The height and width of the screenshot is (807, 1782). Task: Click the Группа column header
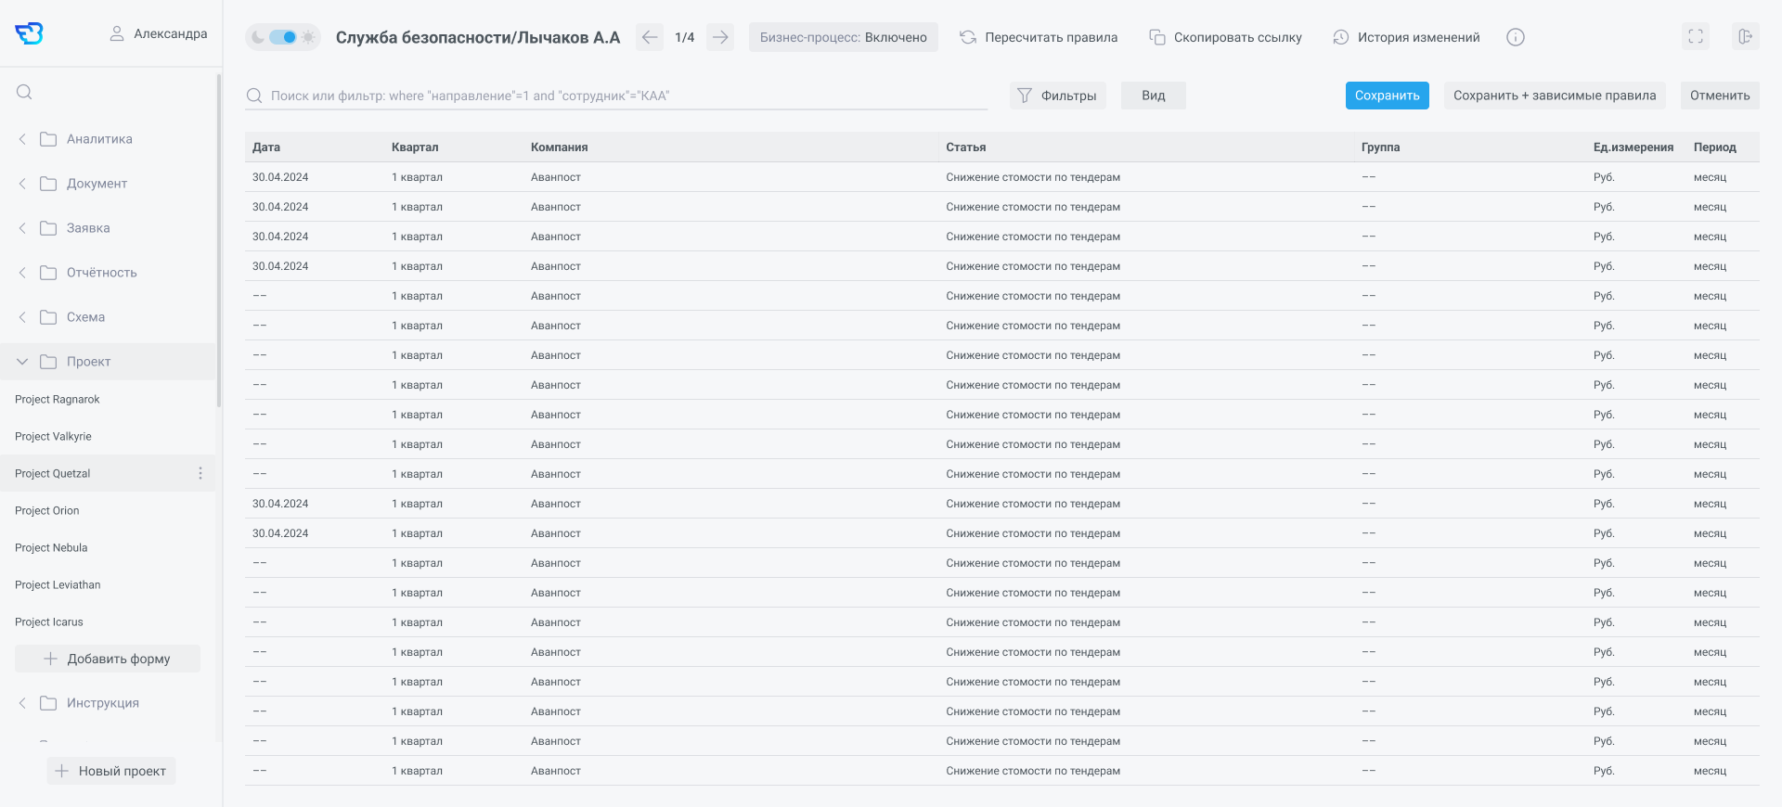point(1381,147)
